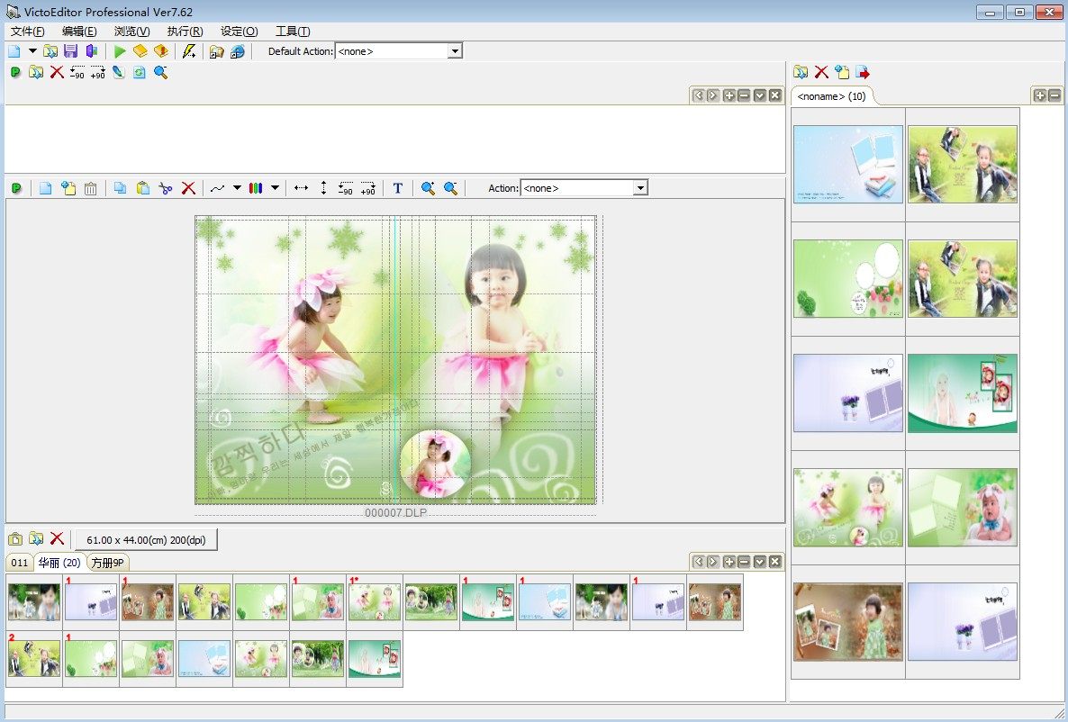Select green ovals flower thumbnail in right panel
This screenshot has height=722, width=1068.
(848, 278)
